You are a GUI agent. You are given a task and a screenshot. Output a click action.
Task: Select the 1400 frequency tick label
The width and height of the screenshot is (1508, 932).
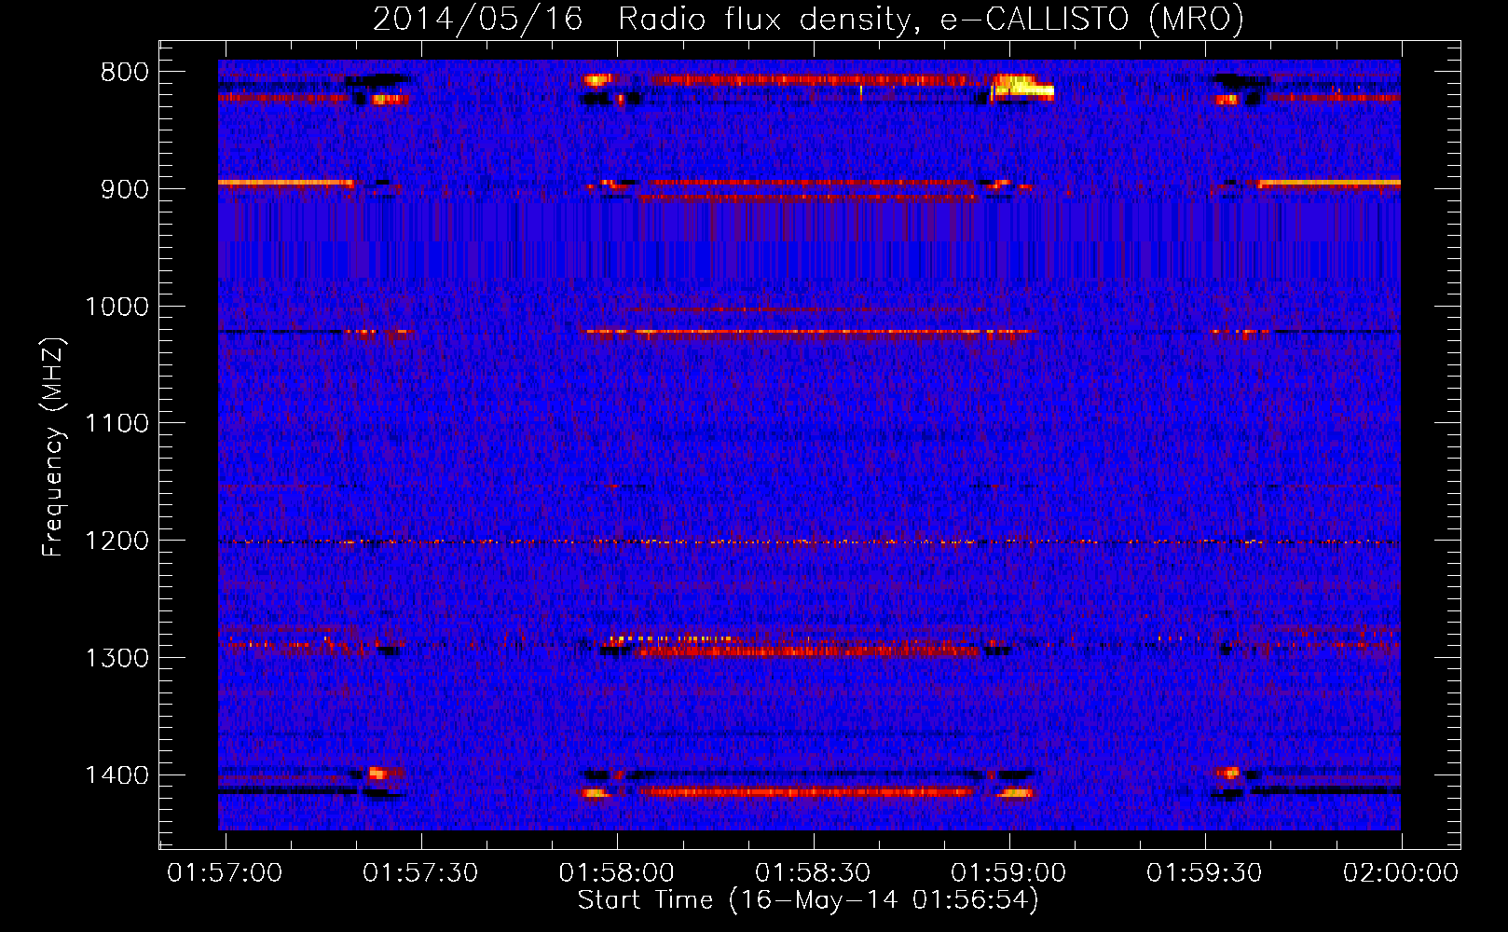click(x=117, y=775)
